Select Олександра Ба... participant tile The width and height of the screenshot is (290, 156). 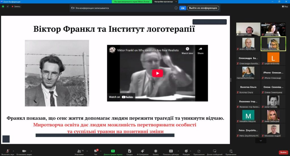point(248,58)
